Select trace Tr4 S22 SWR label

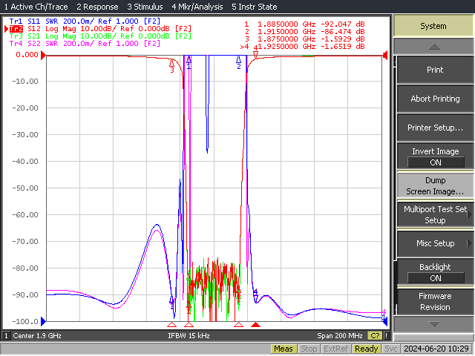pos(85,43)
